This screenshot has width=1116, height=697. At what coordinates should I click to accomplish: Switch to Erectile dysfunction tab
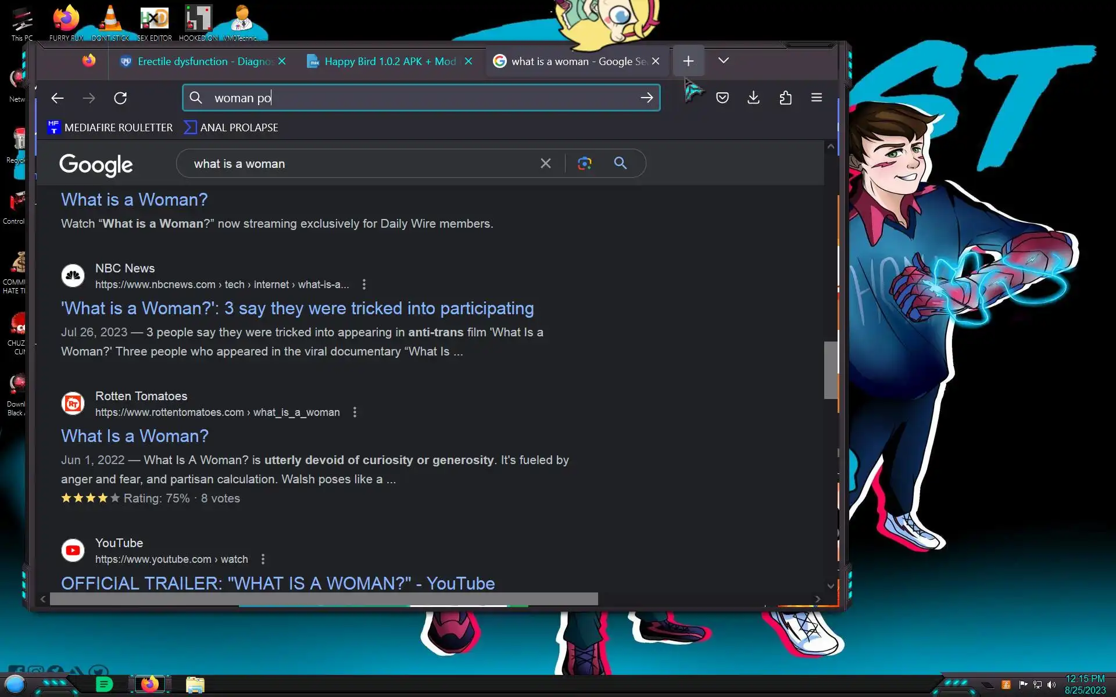click(x=198, y=62)
